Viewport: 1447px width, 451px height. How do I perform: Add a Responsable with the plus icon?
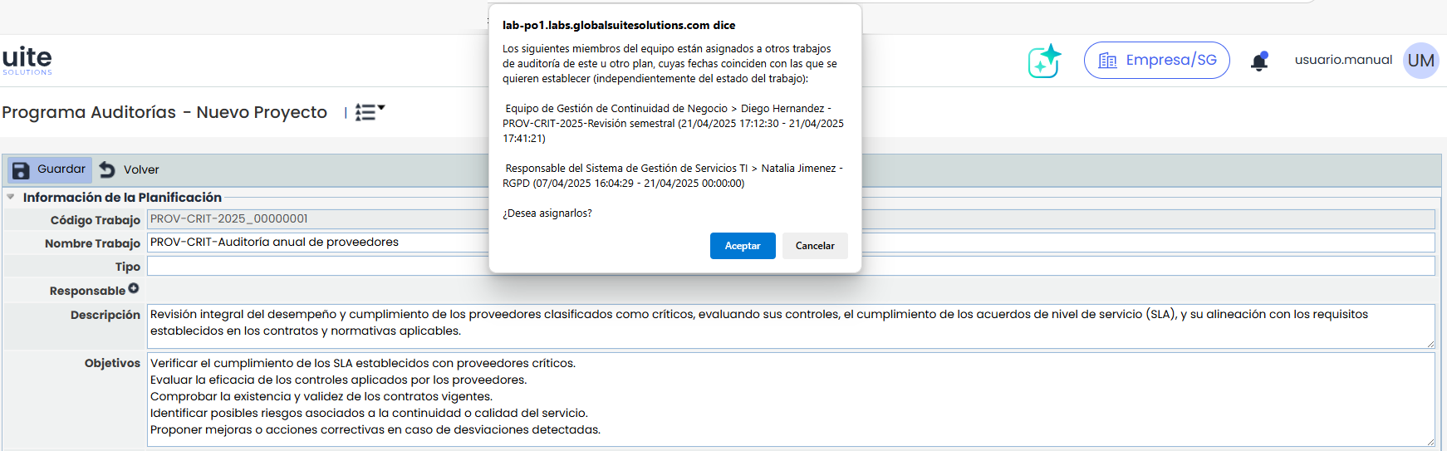coord(134,289)
